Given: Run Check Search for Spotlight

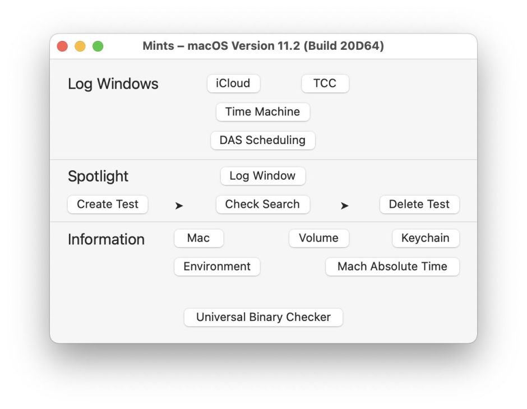Looking at the screenshot, I should click(x=262, y=204).
